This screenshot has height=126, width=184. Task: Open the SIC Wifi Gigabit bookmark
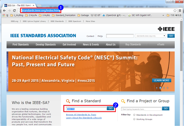(x=140, y=15)
